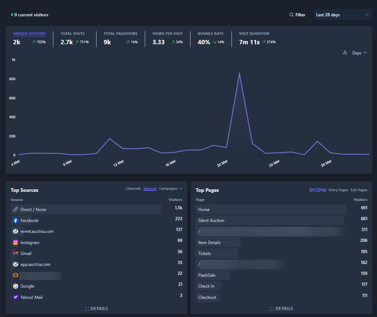Switch to the Entry Pages tab
The width and height of the screenshot is (377, 317).
(x=338, y=190)
